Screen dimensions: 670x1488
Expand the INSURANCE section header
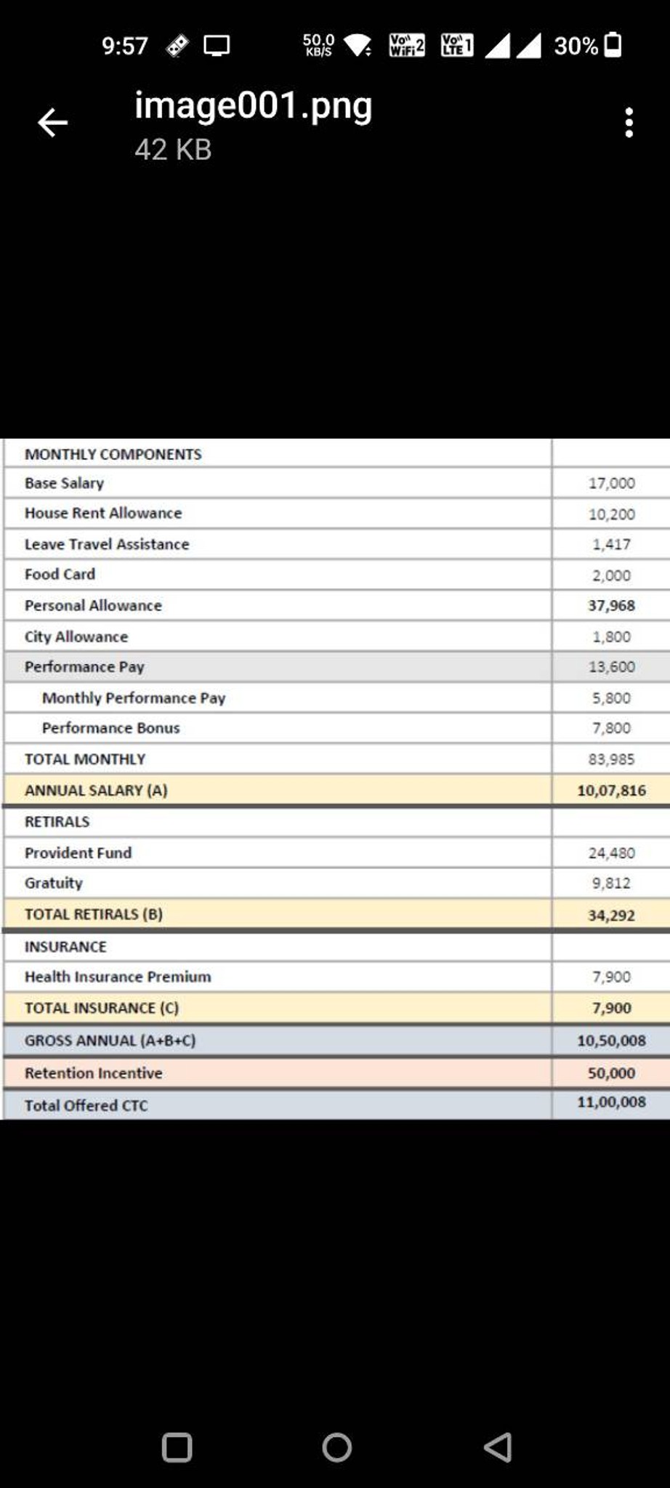pyautogui.click(x=276, y=946)
